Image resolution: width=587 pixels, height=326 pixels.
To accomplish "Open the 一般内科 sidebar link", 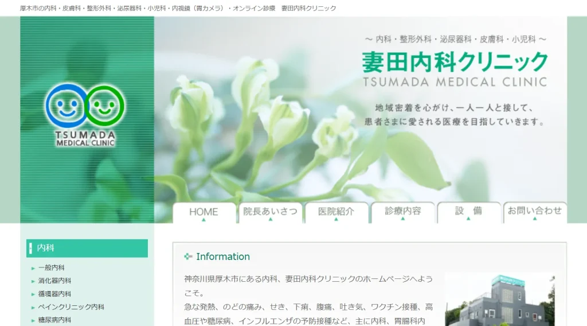I will [x=52, y=268].
